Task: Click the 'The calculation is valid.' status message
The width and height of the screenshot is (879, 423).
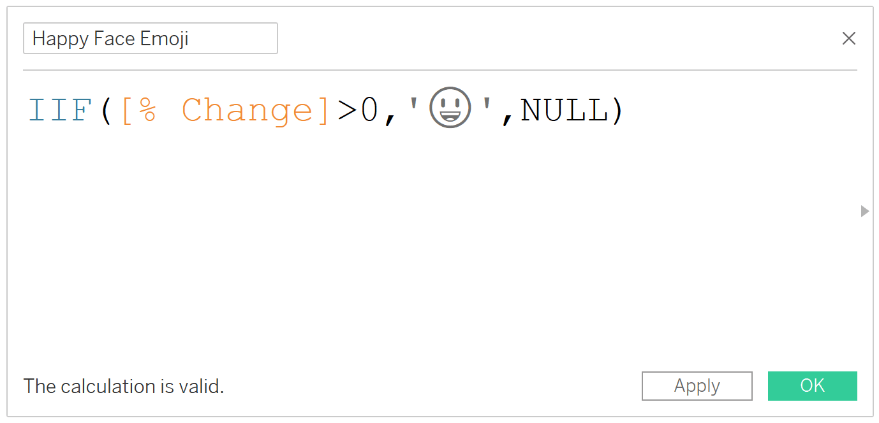Action: [124, 386]
